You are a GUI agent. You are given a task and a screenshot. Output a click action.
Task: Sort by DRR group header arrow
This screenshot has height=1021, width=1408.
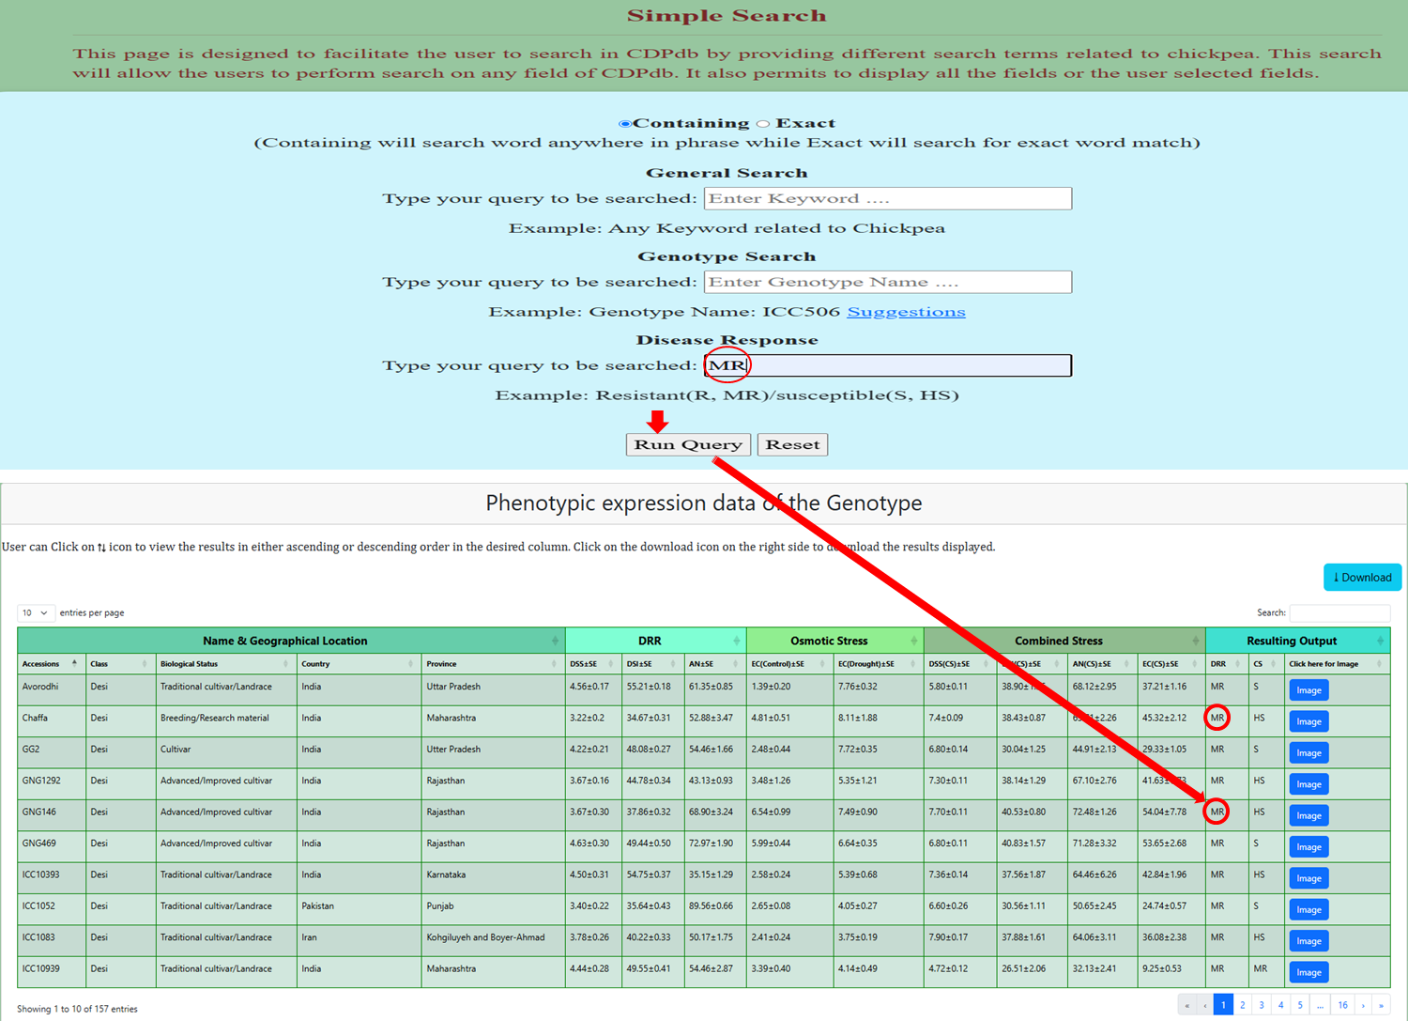[x=736, y=641]
